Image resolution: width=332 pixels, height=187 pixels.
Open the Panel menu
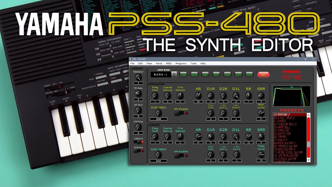click(159, 63)
